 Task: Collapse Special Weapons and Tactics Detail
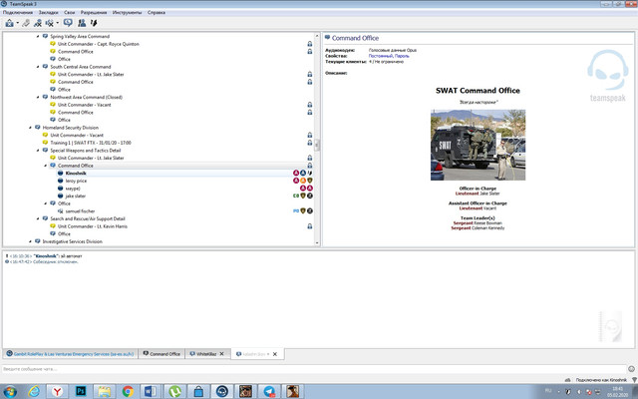38,151
